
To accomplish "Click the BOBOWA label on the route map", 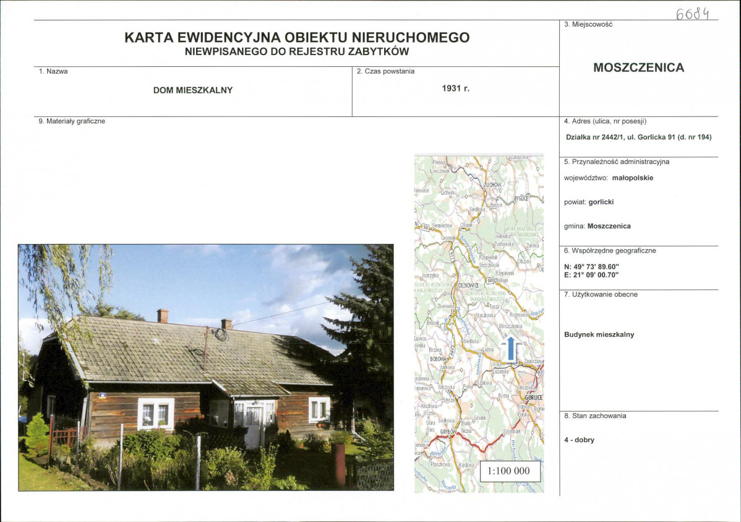I will click(x=437, y=360).
